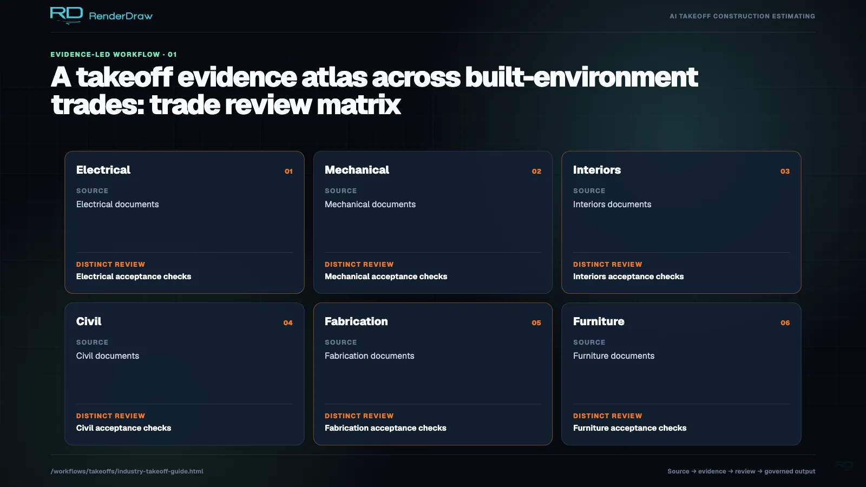Open the Civil trade card title
The height and width of the screenshot is (487, 866).
click(89, 321)
